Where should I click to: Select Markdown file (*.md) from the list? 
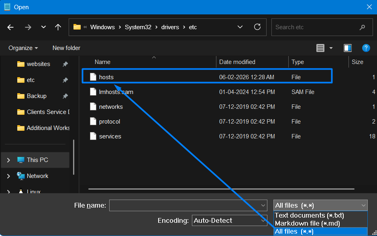(x=308, y=223)
